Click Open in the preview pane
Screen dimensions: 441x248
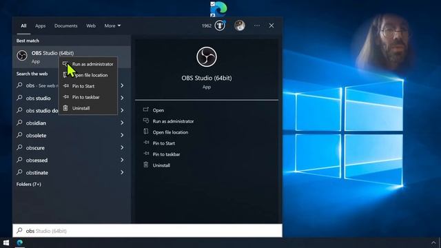pos(158,110)
